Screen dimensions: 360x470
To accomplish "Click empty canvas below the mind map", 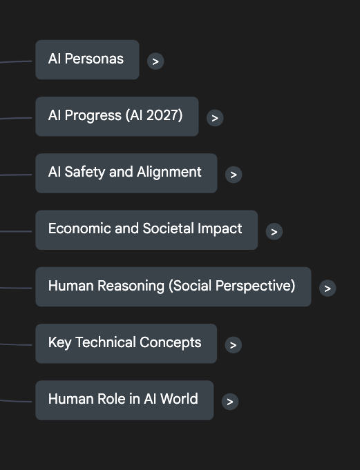I will point(180,447).
